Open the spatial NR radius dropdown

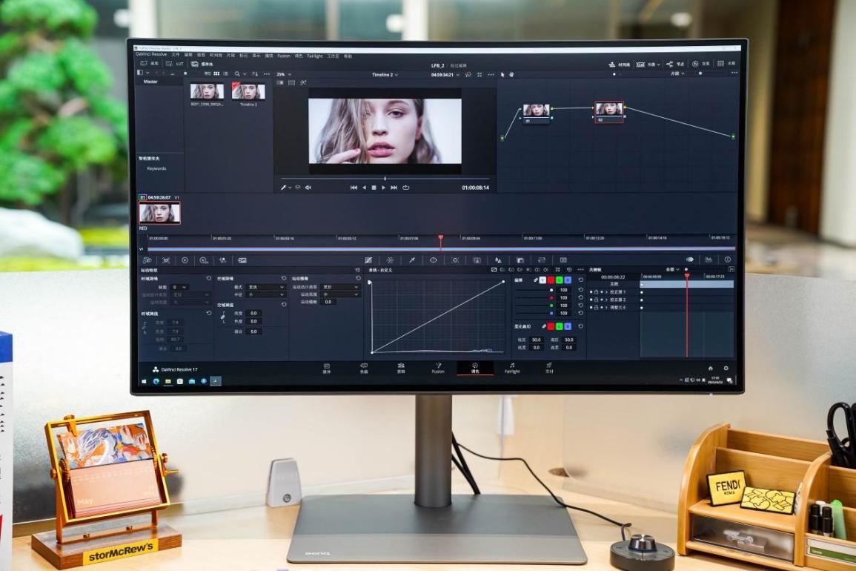266,294
